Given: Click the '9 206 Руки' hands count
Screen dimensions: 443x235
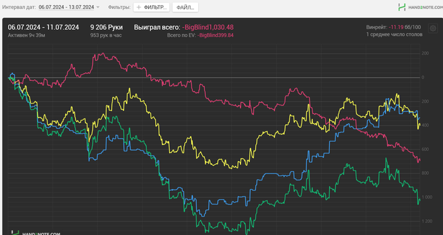Looking at the screenshot, I should 106,27.
